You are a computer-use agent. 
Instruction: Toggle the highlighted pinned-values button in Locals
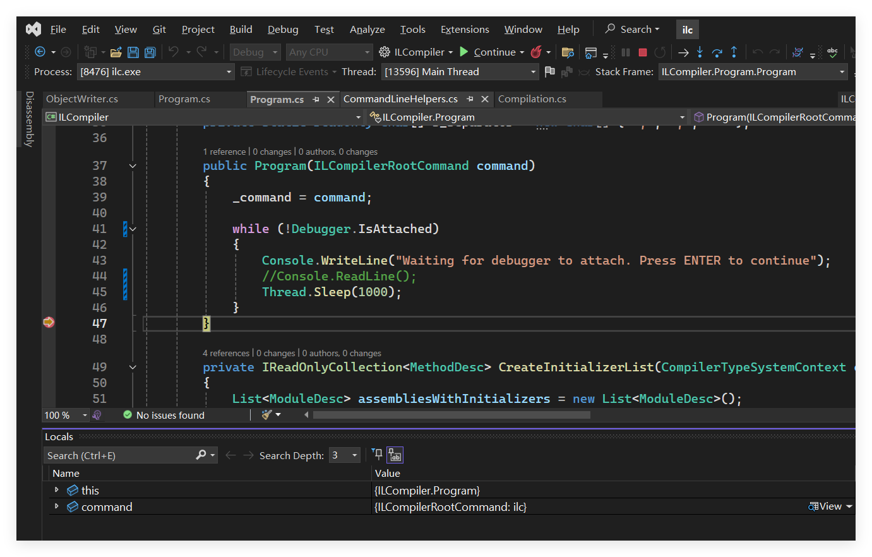point(395,455)
